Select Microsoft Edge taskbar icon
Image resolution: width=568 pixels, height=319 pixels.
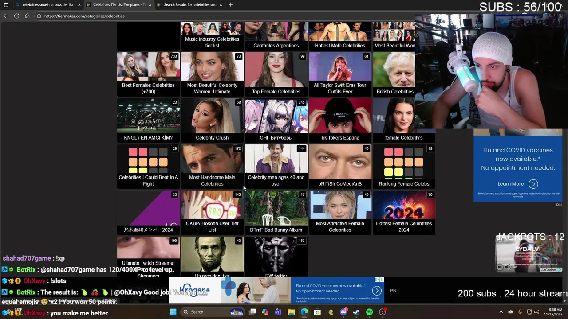click(304, 312)
